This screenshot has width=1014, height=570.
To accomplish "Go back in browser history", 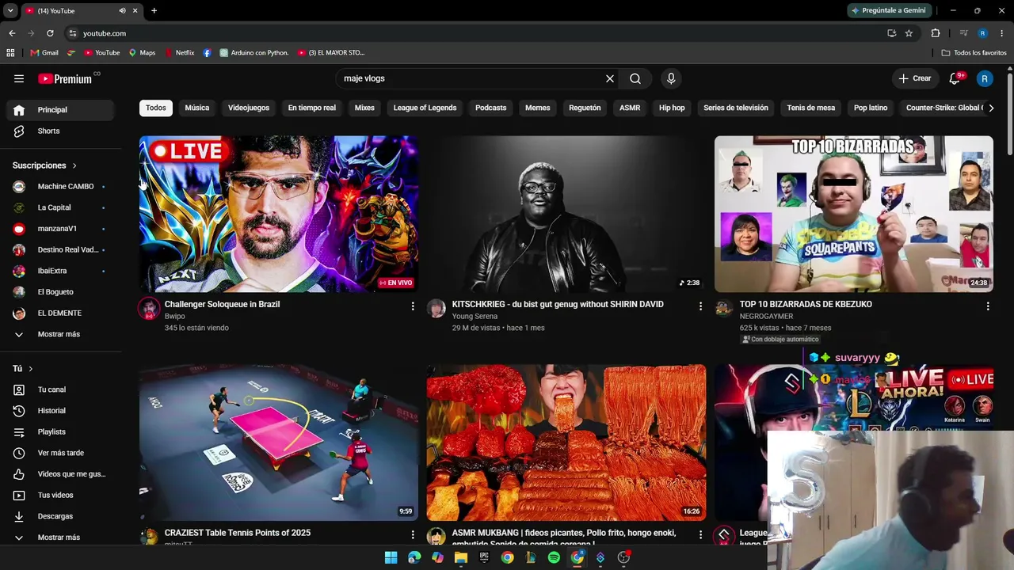I will 12,33.
